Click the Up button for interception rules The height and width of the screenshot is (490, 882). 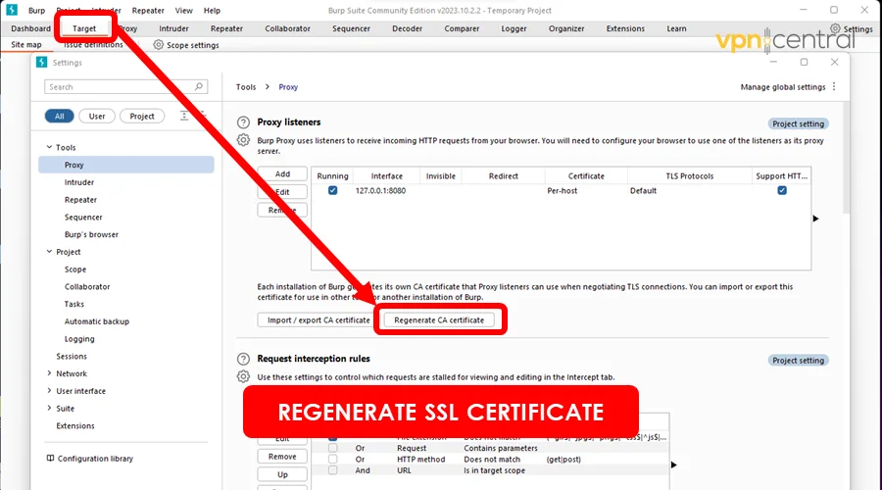(x=282, y=474)
